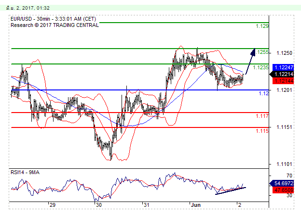Click the RSI 70 level label
Image resolution: width=301 pixels, height=215 pixels.
pos(289,176)
